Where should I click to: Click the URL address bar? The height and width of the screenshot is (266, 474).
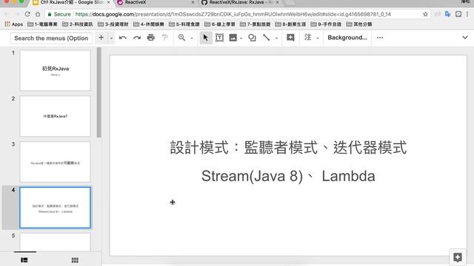(237, 14)
